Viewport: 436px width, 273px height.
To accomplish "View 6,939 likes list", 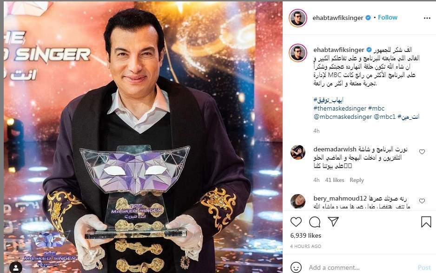I will pos(305,235).
